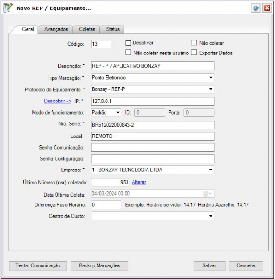
Task: Show the Status tab
Action: coord(113,29)
